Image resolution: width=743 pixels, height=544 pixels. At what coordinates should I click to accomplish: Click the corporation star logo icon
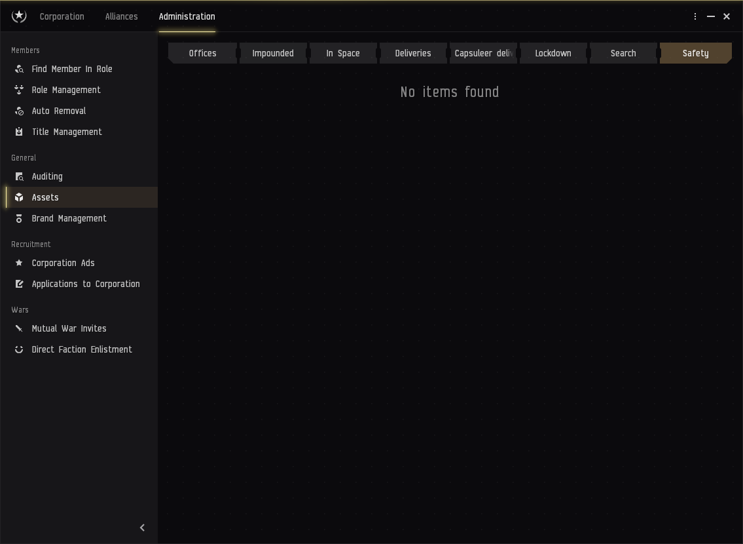point(19,16)
